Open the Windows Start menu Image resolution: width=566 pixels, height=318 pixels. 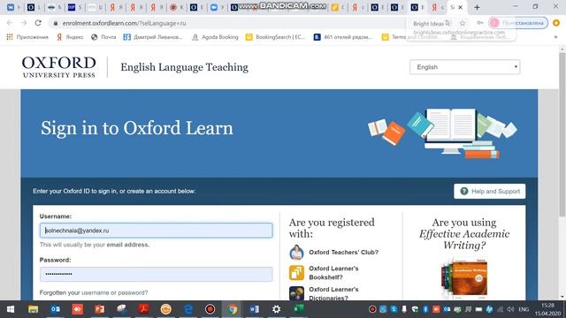click(x=11, y=309)
